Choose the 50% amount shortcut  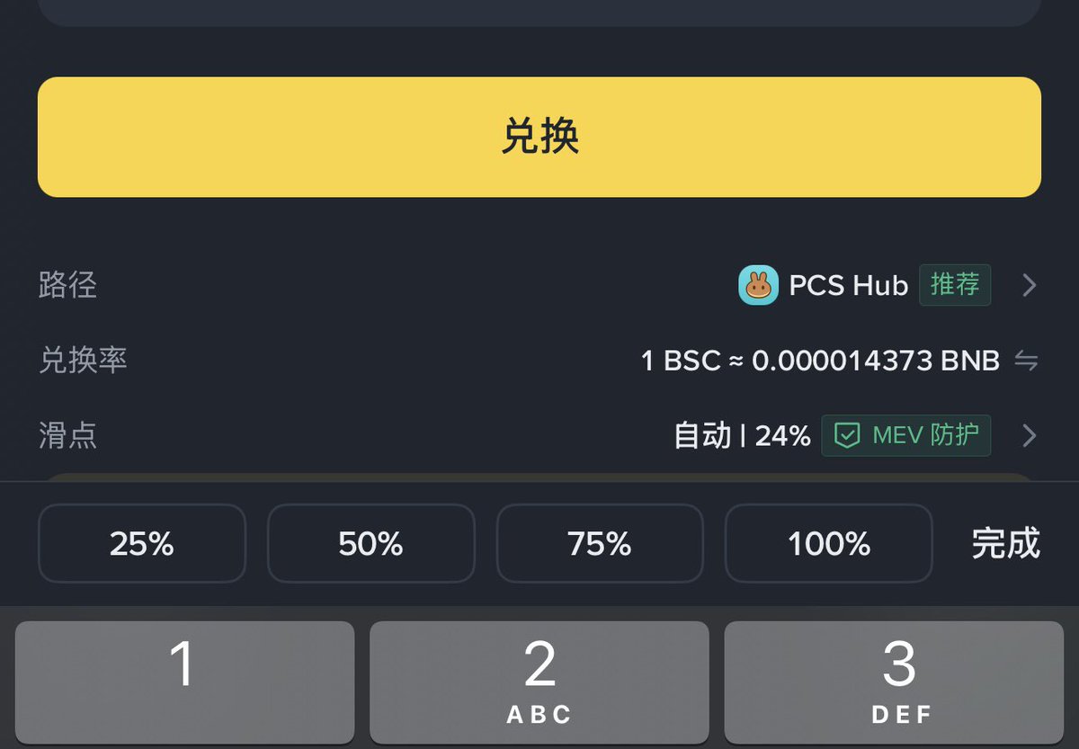coord(370,543)
